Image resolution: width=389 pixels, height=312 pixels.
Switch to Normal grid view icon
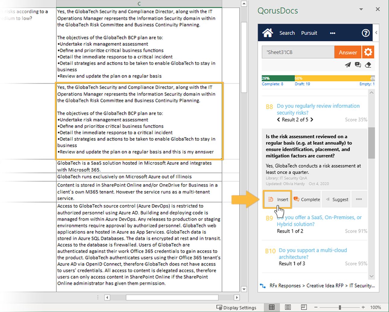tap(271, 307)
